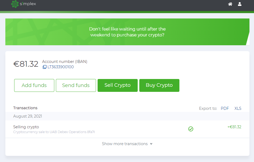Screen dimensions: 254x162
Task: Click the August 29, 2021 date header
Action: click(27, 116)
